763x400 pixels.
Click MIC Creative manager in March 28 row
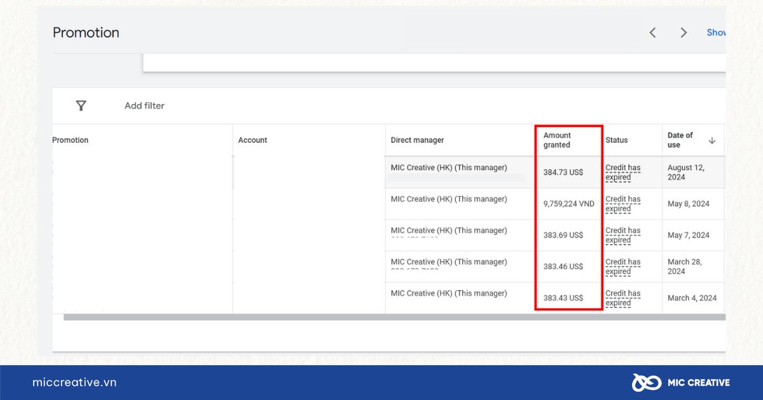pyautogui.click(x=449, y=262)
